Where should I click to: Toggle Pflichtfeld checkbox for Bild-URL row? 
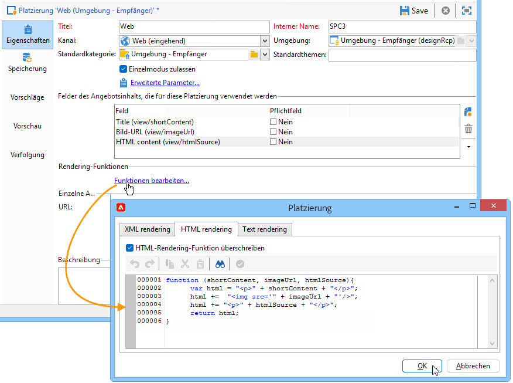[273, 132]
